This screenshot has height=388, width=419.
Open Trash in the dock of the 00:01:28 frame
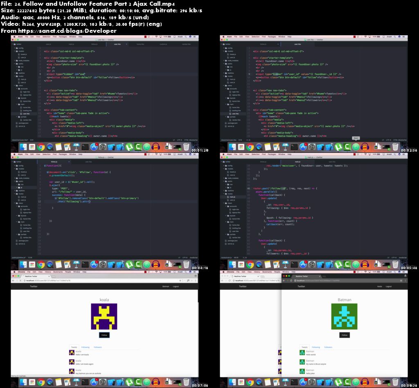[x=186, y=146]
